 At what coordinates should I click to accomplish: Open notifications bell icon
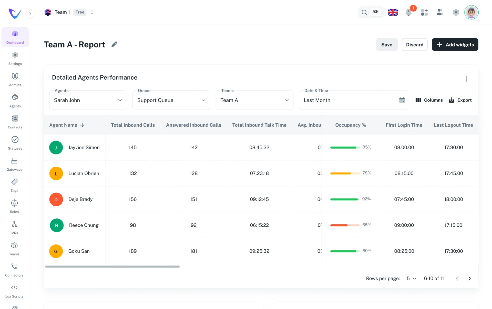pyautogui.click(x=409, y=12)
